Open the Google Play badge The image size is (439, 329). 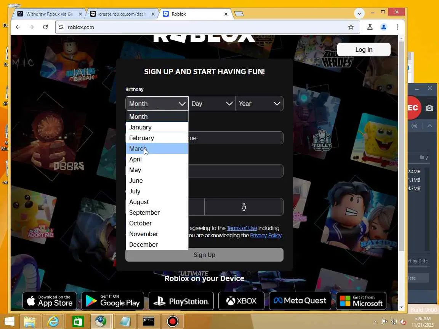112,301
